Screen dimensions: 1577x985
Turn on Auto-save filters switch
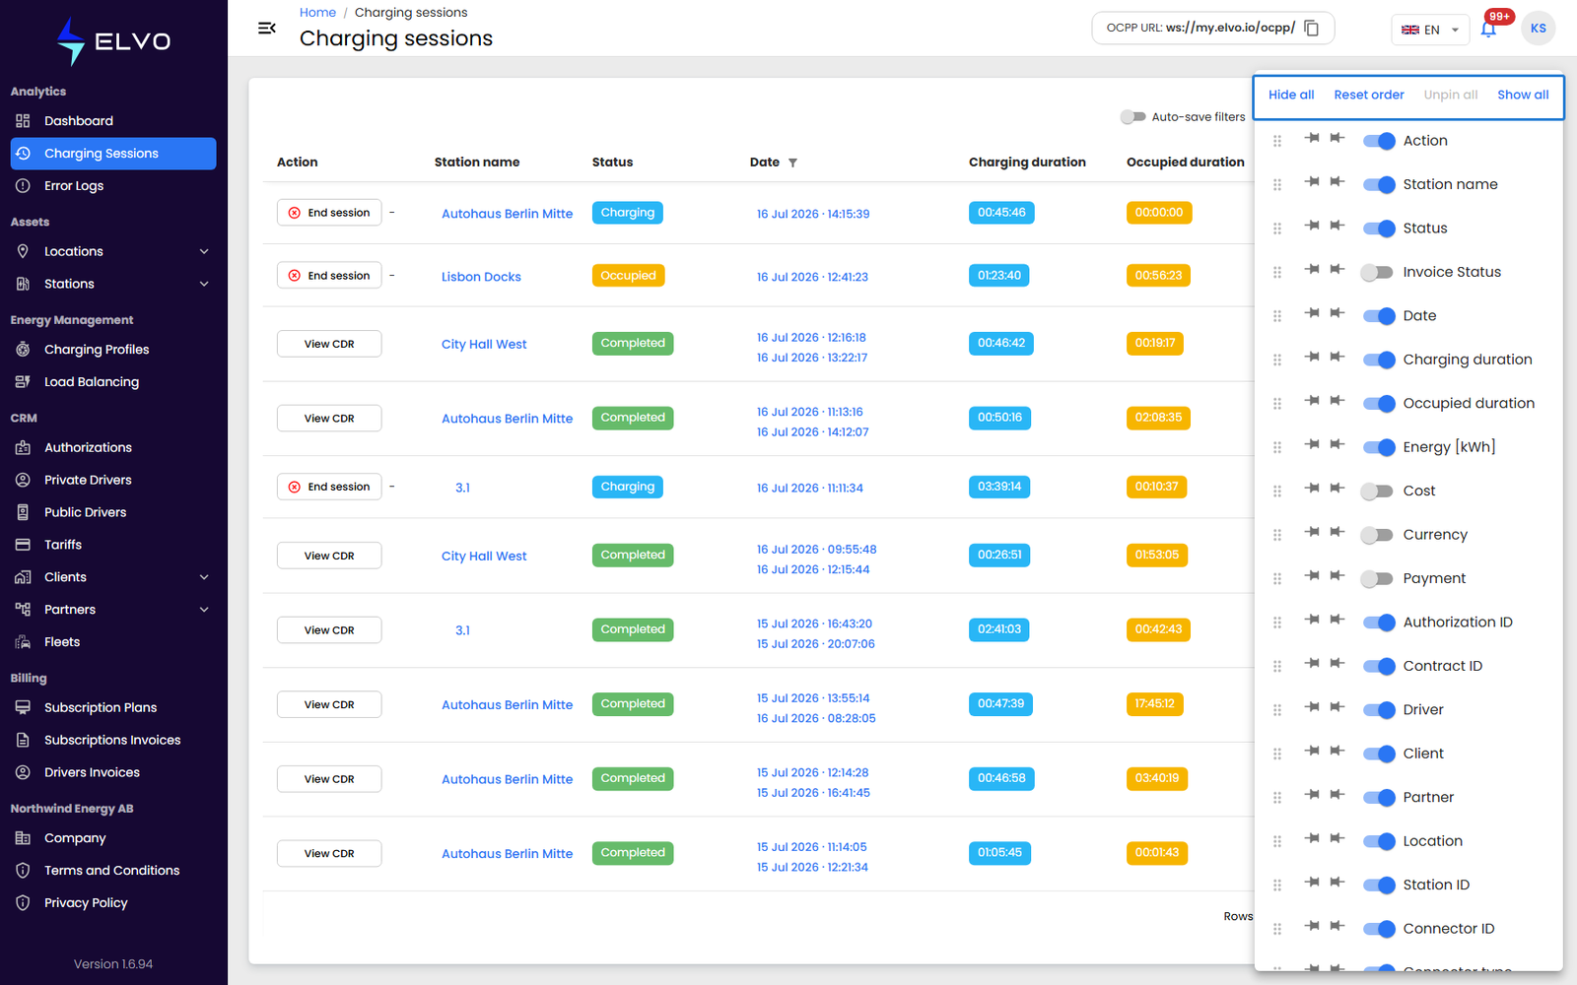1132,117
